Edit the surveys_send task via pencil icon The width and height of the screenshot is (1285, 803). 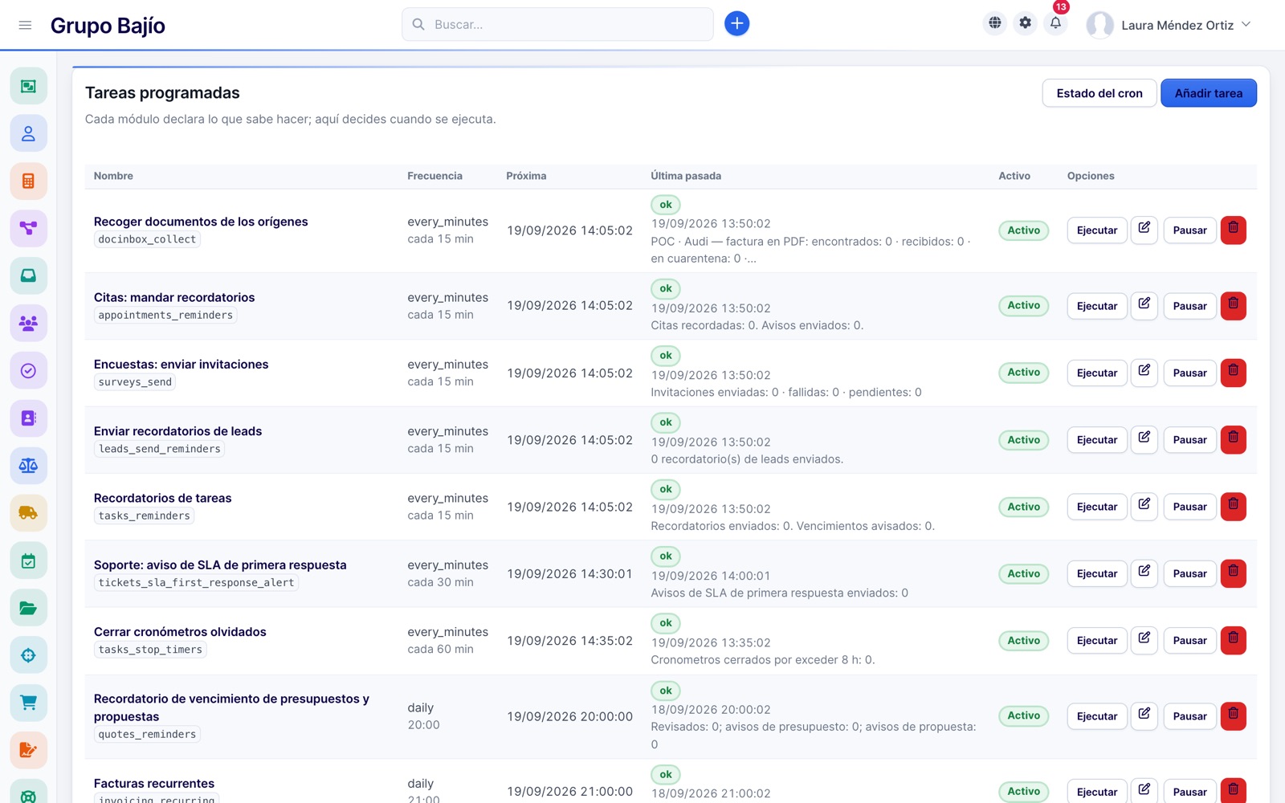1144,373
